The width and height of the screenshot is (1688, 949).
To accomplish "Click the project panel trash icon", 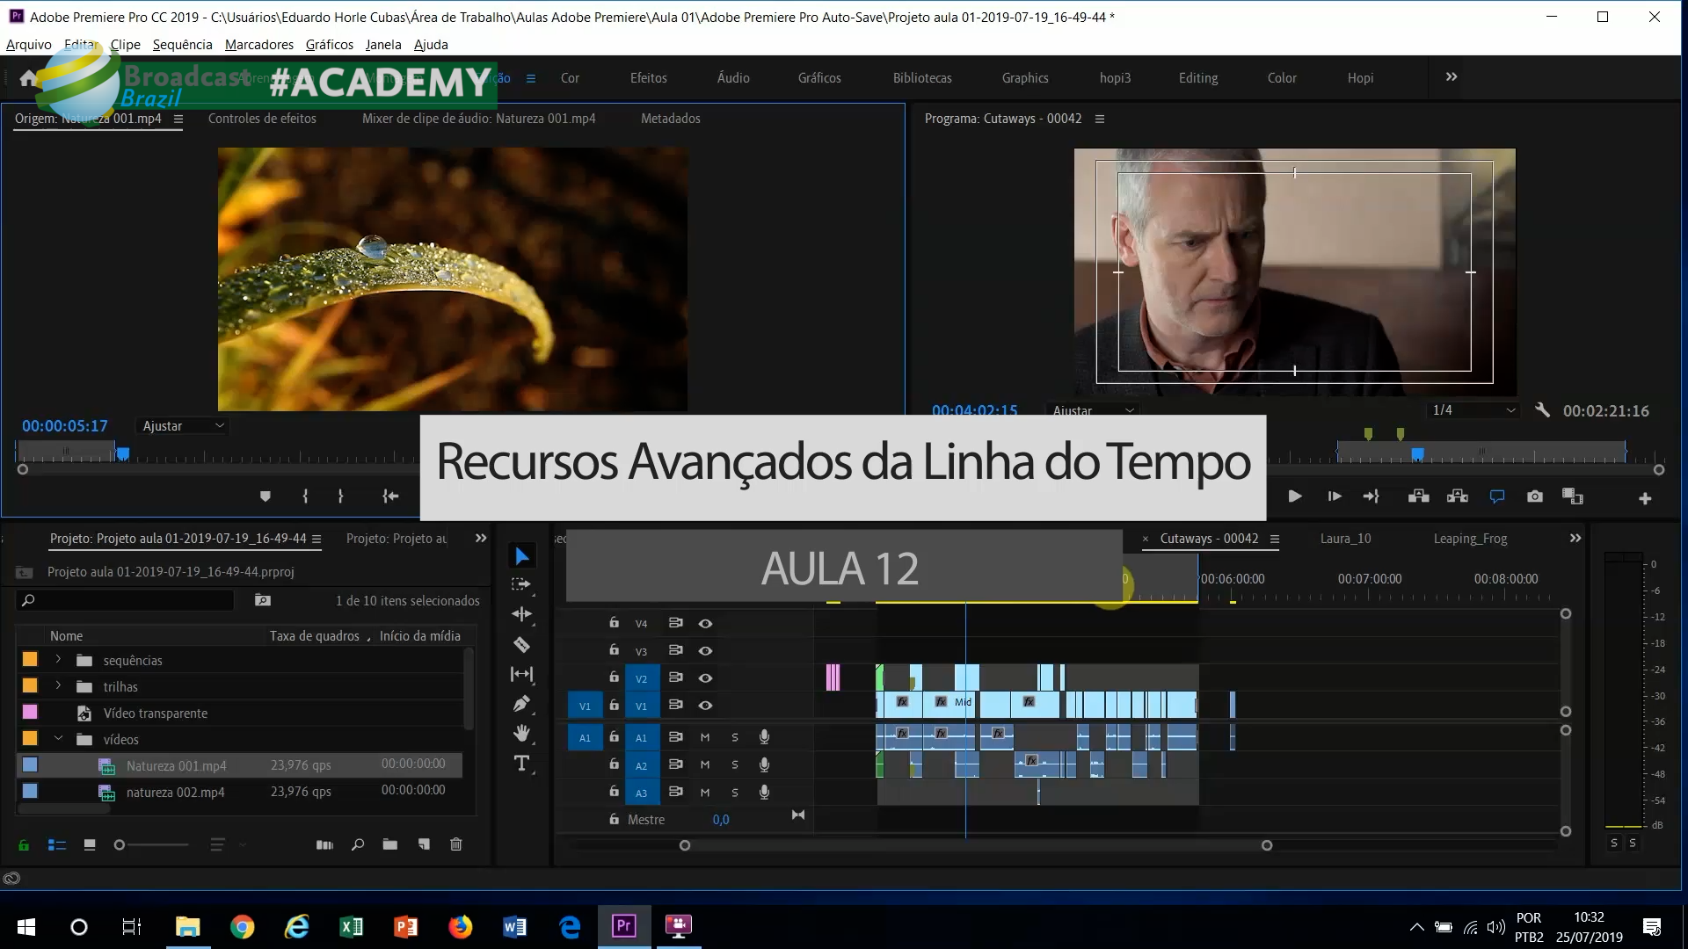I will tap(455, 844).
